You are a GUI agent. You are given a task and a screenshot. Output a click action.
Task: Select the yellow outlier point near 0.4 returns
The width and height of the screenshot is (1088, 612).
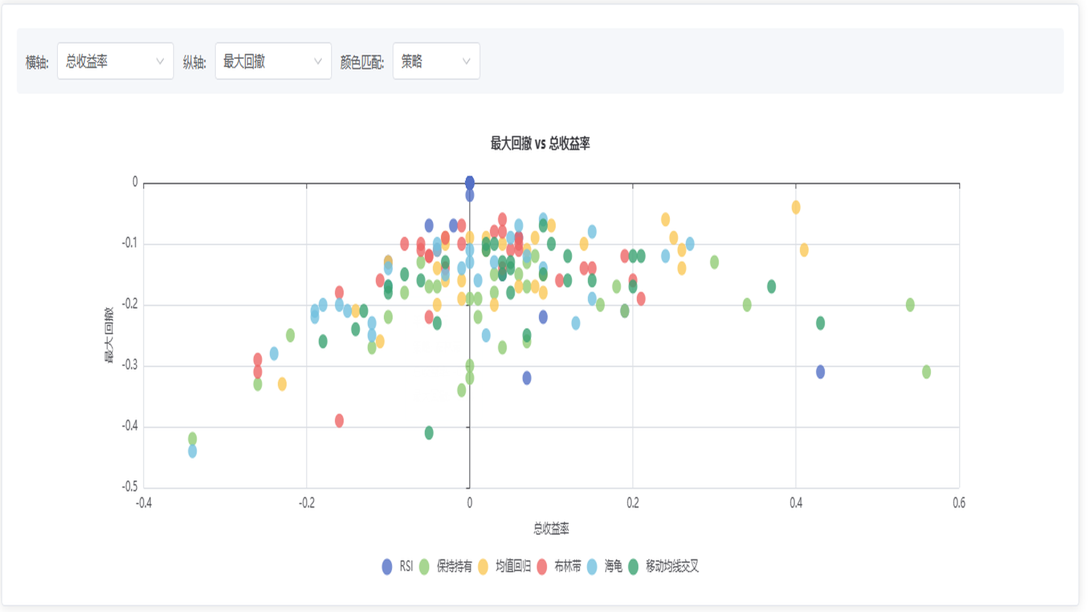click(x=796, y=207)
